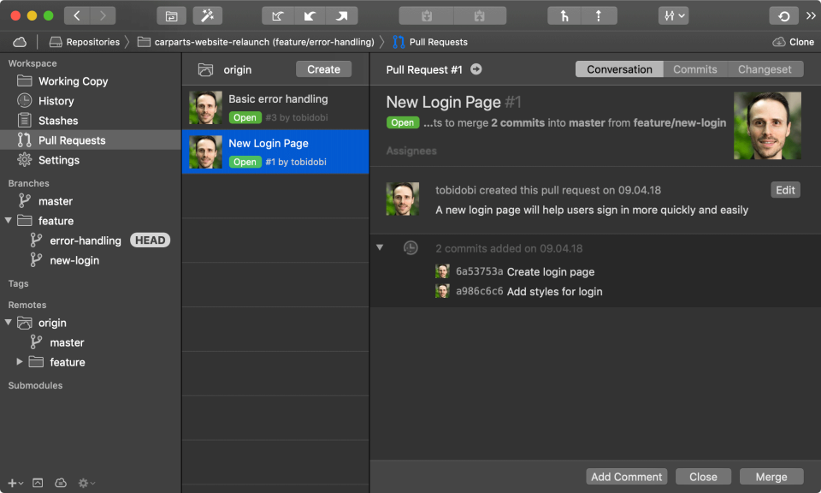Open the gear actions icon in the bottom bar
This screenshot has width=821, height=493.
(85, 483)
